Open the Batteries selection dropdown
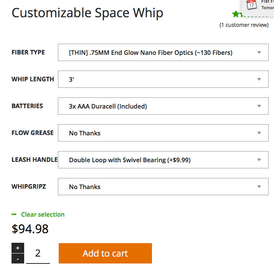The image size is (274, 270). pos(163,106)
